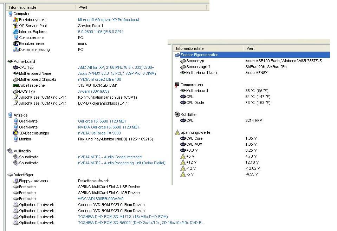Click the Motherboard category icon in summary list
The image size is (337, 231).
pyautogui.click(x=10, y=61)
